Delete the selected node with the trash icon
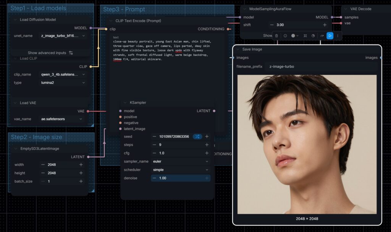391x232 pixels. click(276, 36)
